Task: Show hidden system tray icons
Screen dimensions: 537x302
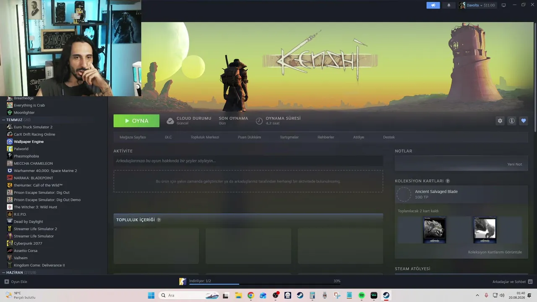Action: 477,295
